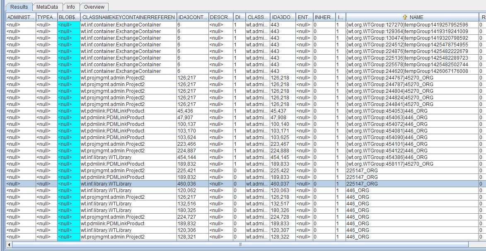Click the 454,145 cell
Image resolution: width=486 pixels, height=251 pixels.
pos(283,157)
